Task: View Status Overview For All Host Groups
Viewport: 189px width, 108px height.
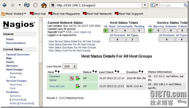Action: click(x=72, y=45)
